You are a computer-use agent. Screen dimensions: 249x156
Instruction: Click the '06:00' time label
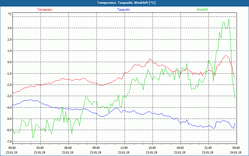(x=68, y=148)
